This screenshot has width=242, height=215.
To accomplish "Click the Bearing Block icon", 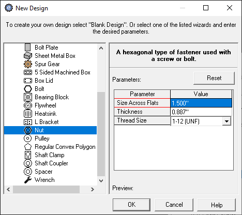I will click(x=28, y=97).
